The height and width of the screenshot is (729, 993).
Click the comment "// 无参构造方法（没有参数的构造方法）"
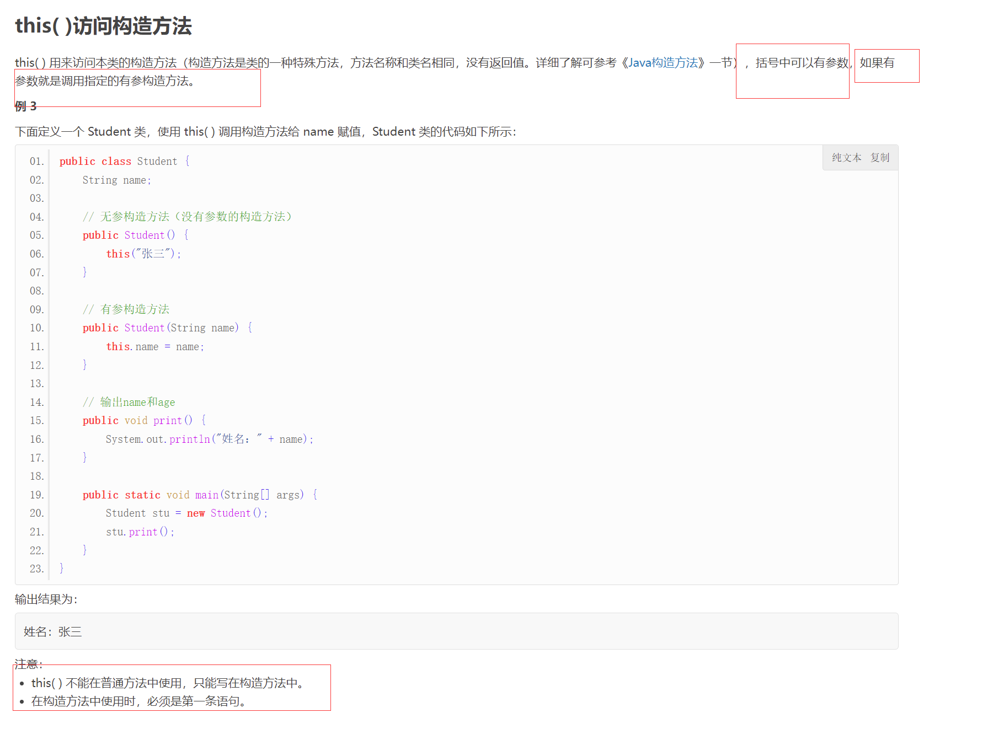pyautogui.click(x=187, y=217)
